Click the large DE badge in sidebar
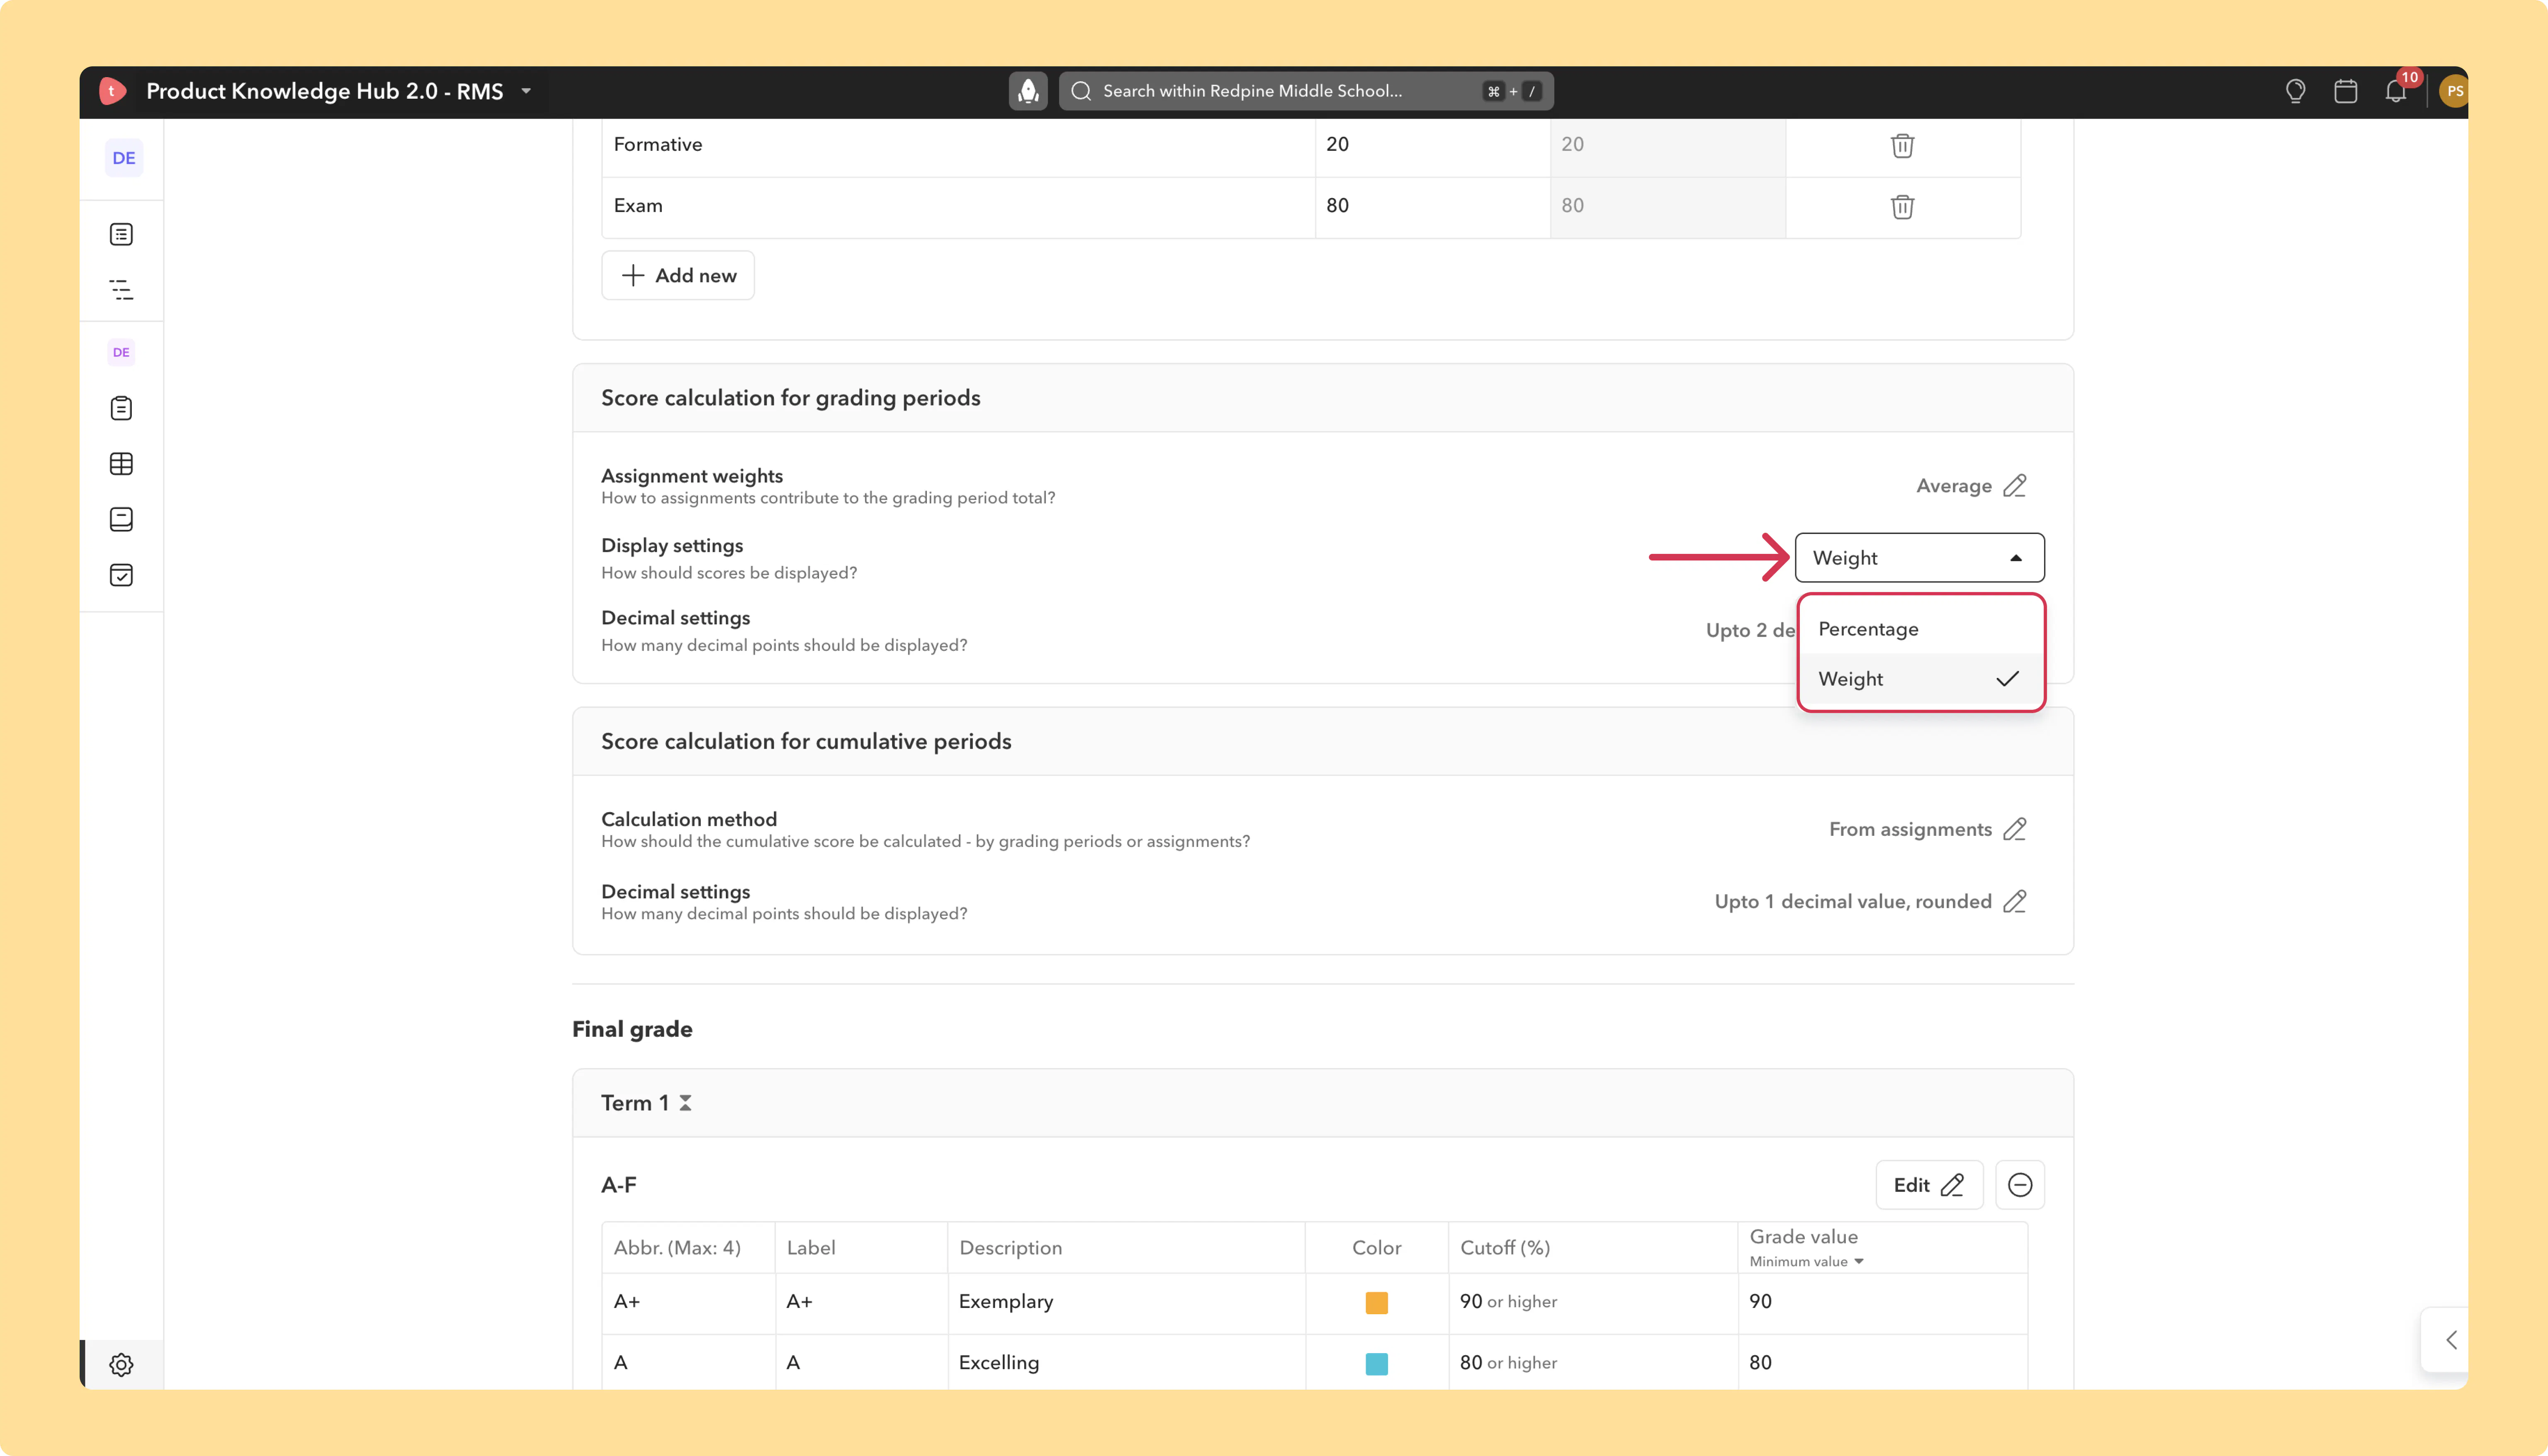 point(124,158)
